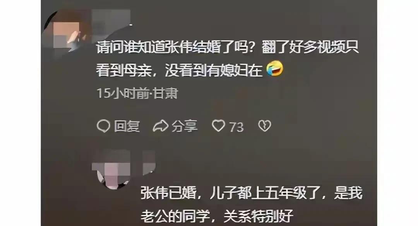Tap the laughing-crying emoji in the comment
Viewport: 418px width, 226px height.
(275, 68)
